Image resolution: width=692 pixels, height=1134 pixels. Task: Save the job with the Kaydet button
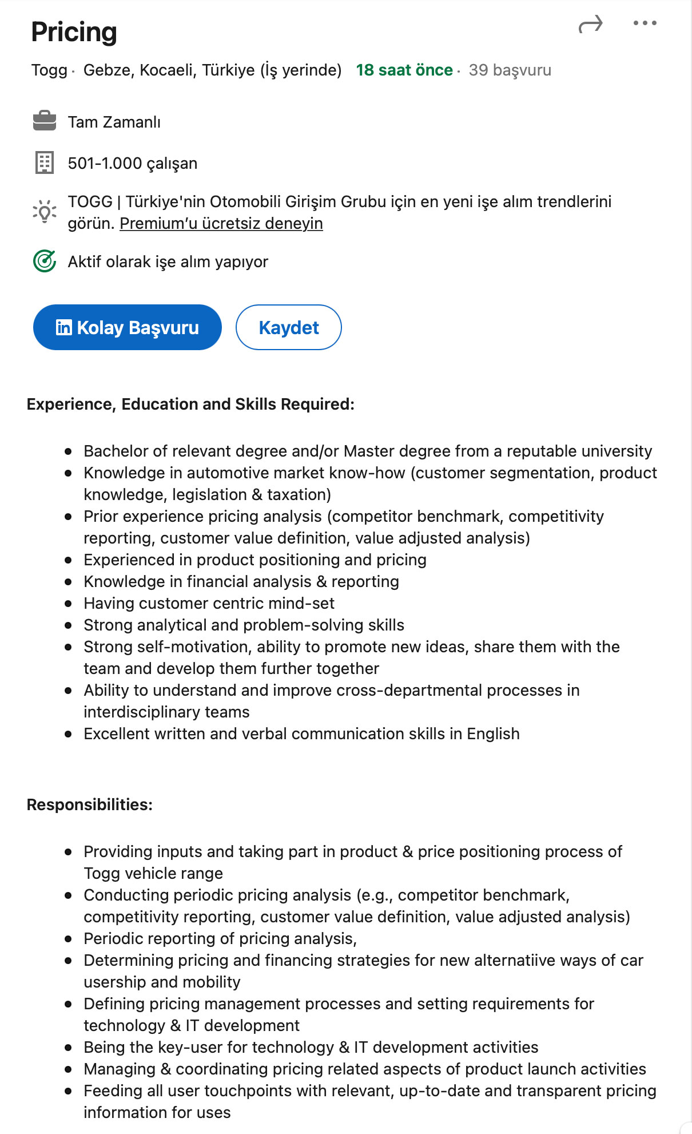288,327
